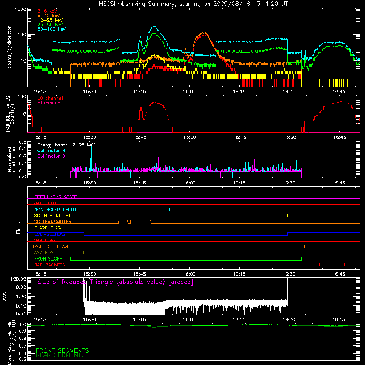Viewport: 365px width, 365px height.
Task: Click the AAZ FLAG pulse near 16:29
Action: point(287,253)
